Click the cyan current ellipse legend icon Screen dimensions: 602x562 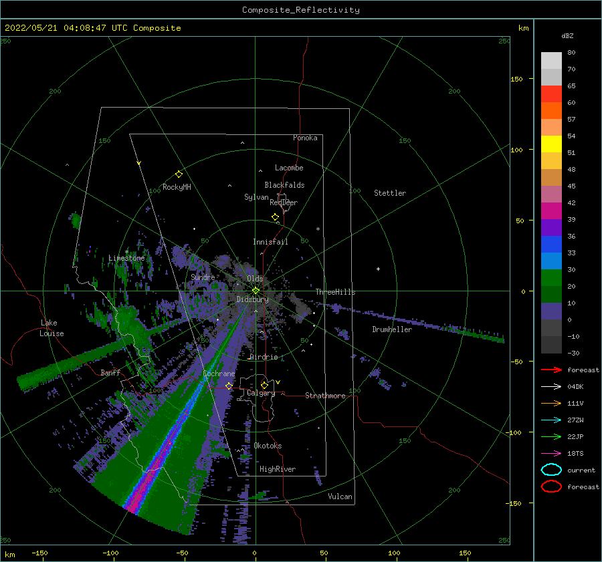pyautogui.click(x=551, y=470)
